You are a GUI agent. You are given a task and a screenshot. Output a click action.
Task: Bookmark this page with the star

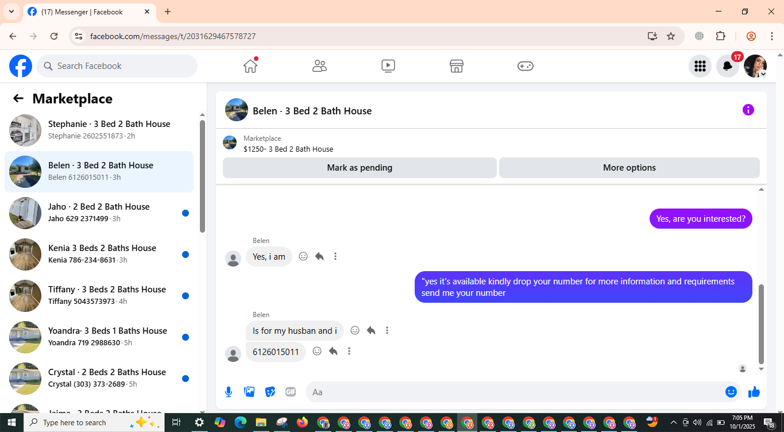[x=671, y=36]
